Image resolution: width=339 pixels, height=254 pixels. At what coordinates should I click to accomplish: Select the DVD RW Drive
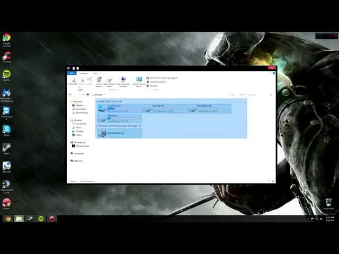tap(120, 133)
